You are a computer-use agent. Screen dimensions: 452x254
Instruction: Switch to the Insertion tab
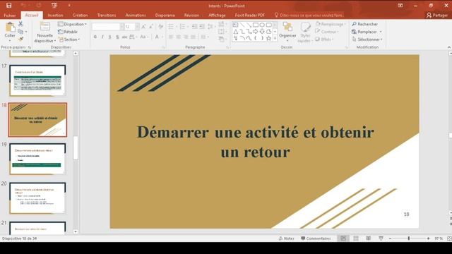coord(55,16)
